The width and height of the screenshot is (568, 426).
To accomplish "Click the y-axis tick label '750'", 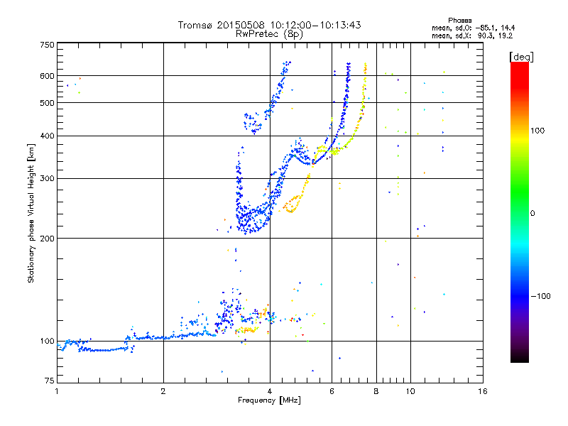I will (47, 45).
